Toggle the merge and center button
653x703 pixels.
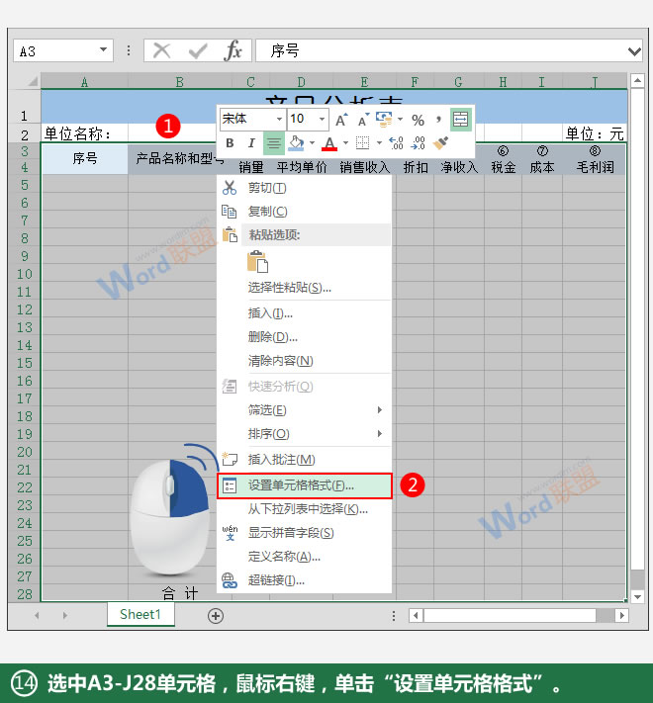pyautogui.click(x=461, y=120)
